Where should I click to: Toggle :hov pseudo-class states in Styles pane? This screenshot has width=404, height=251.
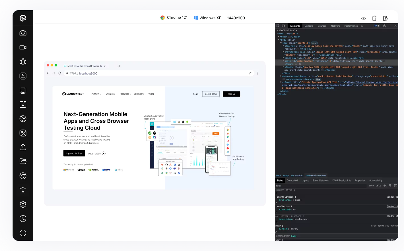coord(371,186)
